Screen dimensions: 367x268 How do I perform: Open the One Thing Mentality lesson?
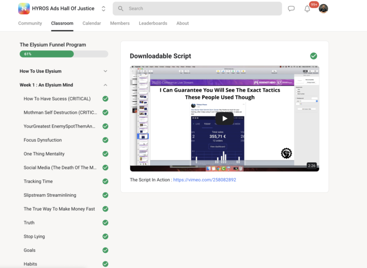point(44,154)
